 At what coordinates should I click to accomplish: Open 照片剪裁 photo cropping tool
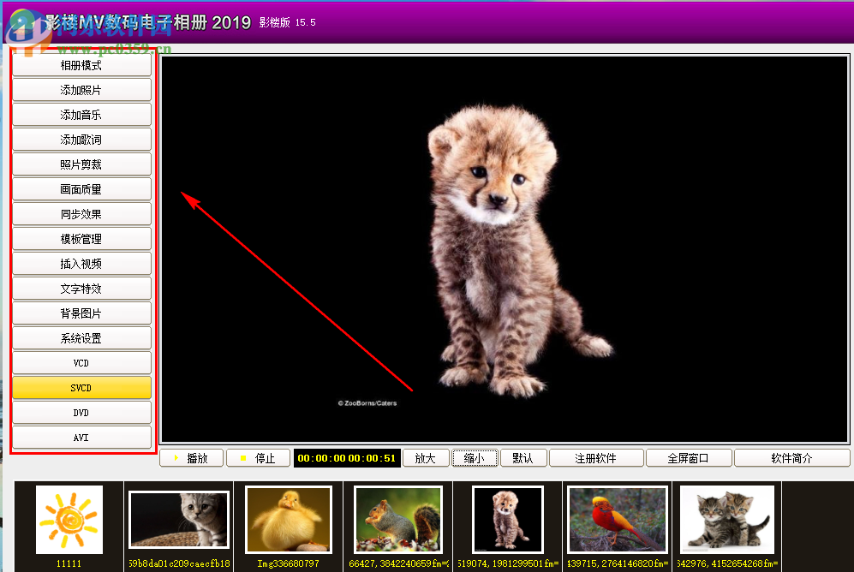coord(81,164)
